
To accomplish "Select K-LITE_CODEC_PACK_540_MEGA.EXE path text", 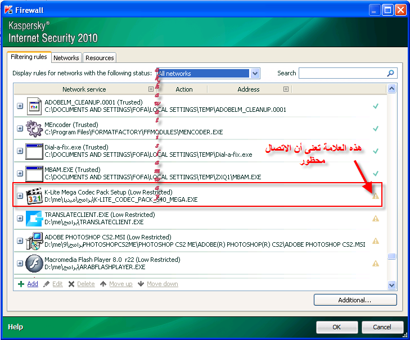I will (x=121, y=200).
